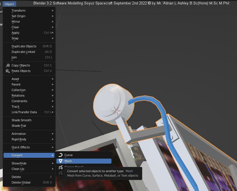This screenshot has height=191, width=237.
Task: Click the Paste Objects clipboard icon
Action: coord(8,71)
